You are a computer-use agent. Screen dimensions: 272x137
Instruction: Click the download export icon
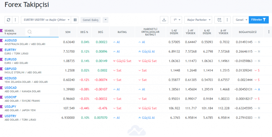(164, 20)
